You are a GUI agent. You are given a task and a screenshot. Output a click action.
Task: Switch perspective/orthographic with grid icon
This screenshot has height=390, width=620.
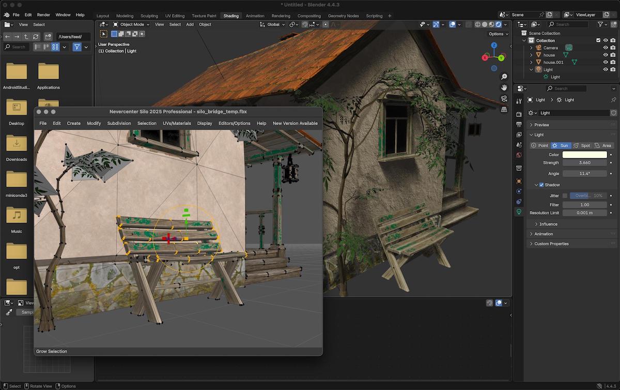(x=504, y=109)
